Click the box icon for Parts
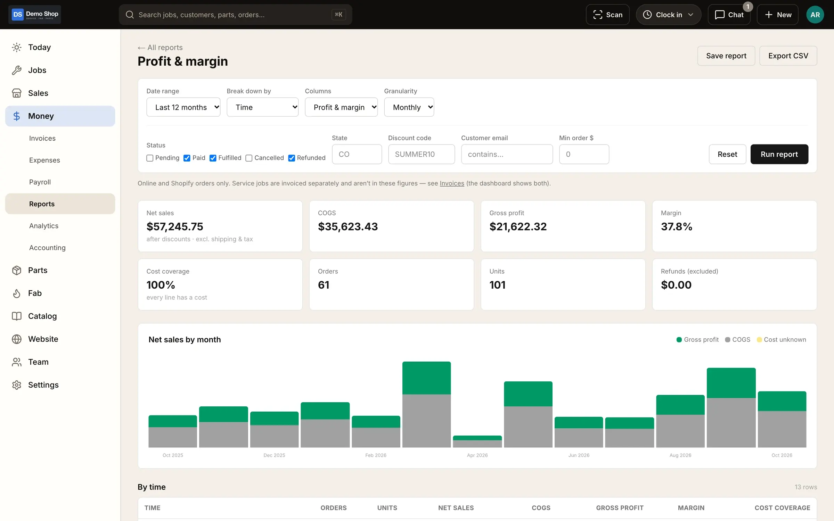 pyautogui.click(x=17, y=270)
